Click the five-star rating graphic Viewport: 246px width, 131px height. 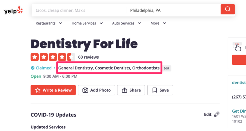pos(53,57)
